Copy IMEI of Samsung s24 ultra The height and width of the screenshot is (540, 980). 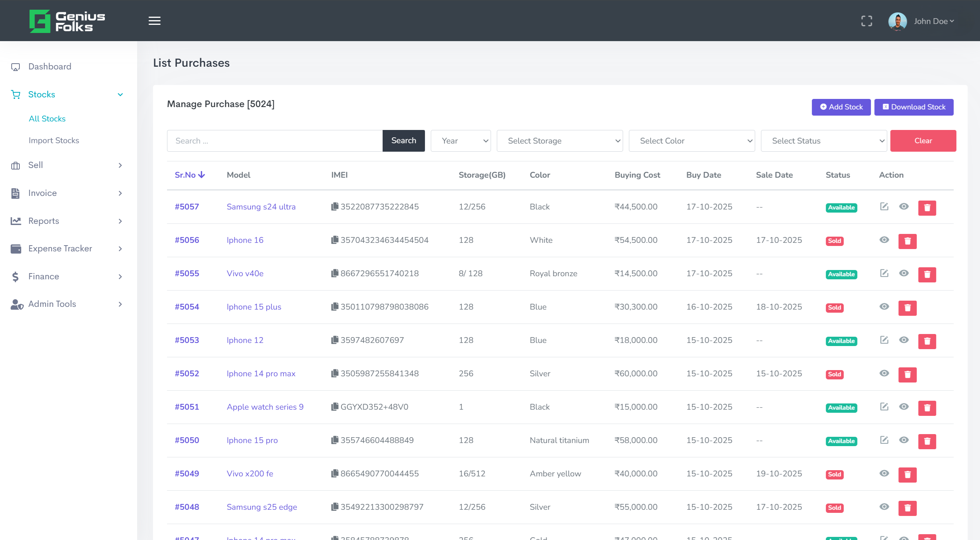coord(334,207)
